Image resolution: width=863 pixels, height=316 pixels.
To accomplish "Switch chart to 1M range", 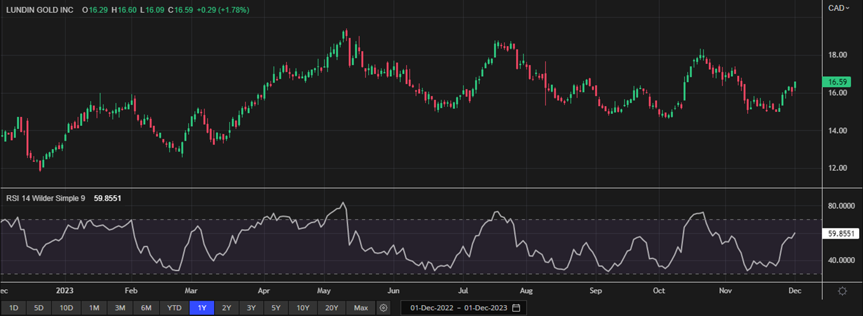I will point(94,308).
